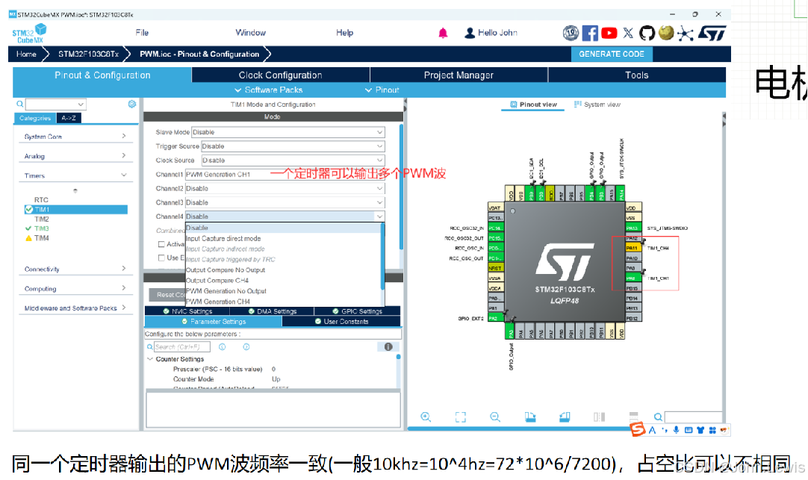808x480 pixels.
Task: Tick the 'Use E...' checkbox
Action: click(x=161, y=258)
